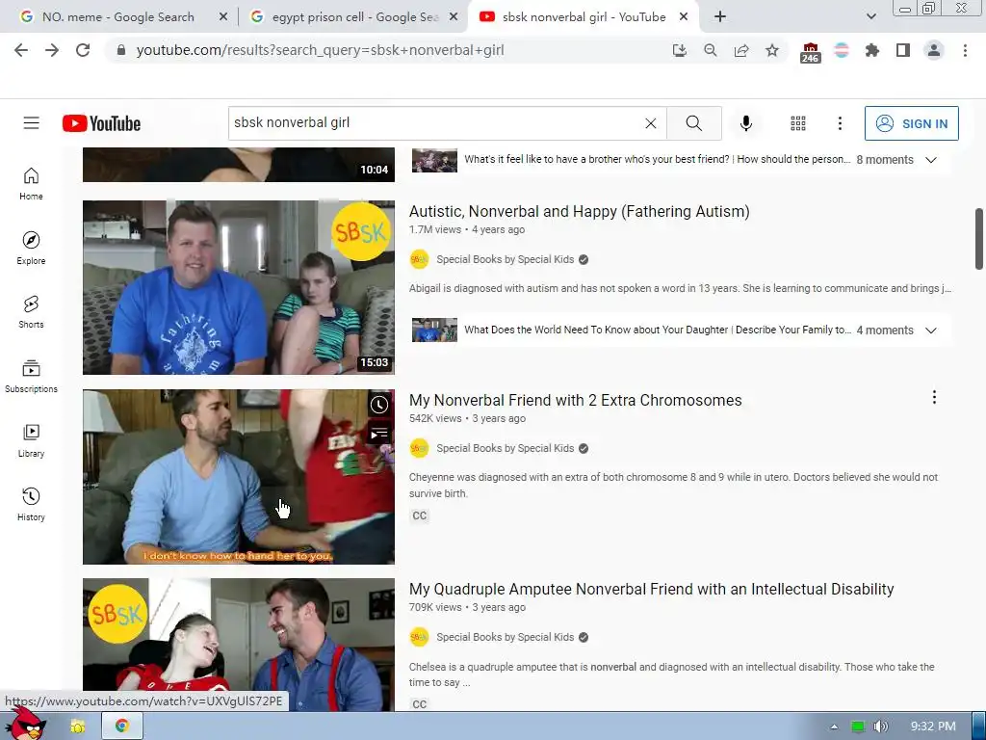This screenshot has height=740, width=986.
Task: Share this page from the address bar
Action: (x=741, y=50)
